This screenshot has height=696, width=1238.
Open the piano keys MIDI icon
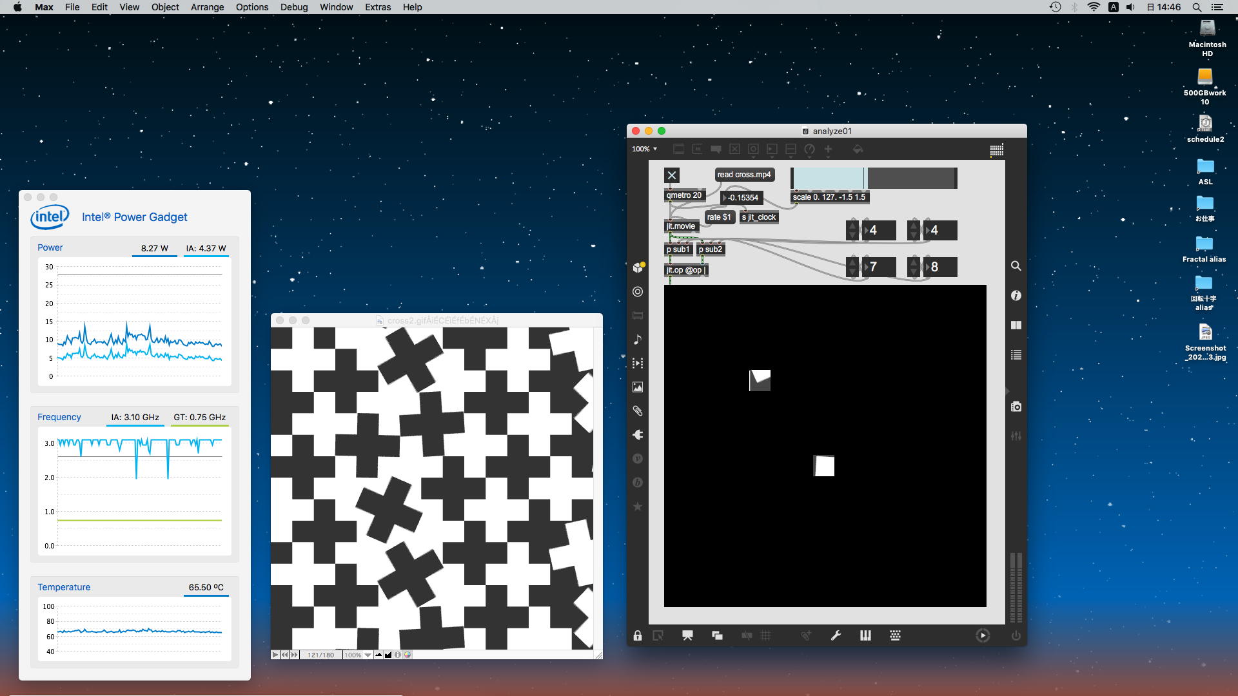click(x=865, y=636)
